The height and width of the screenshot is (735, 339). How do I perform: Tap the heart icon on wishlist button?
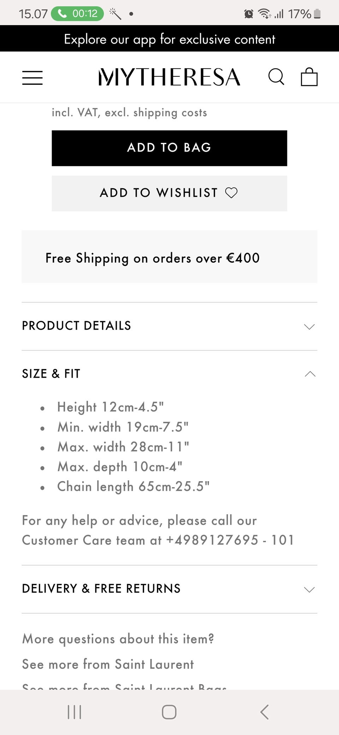[231, 193]
